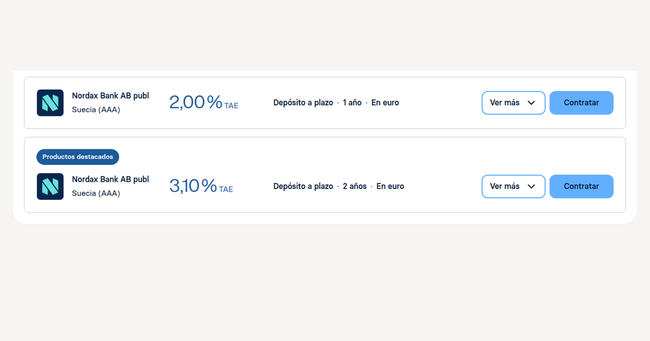Screen dimensions: 650x341
Task: Expand Ver más for the 3,10 % deposit
Action: [x=513, y=186]
